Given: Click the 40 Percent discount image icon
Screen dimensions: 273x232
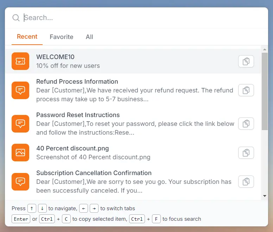Looking at the screenshot, I should [x=20, y=153].
